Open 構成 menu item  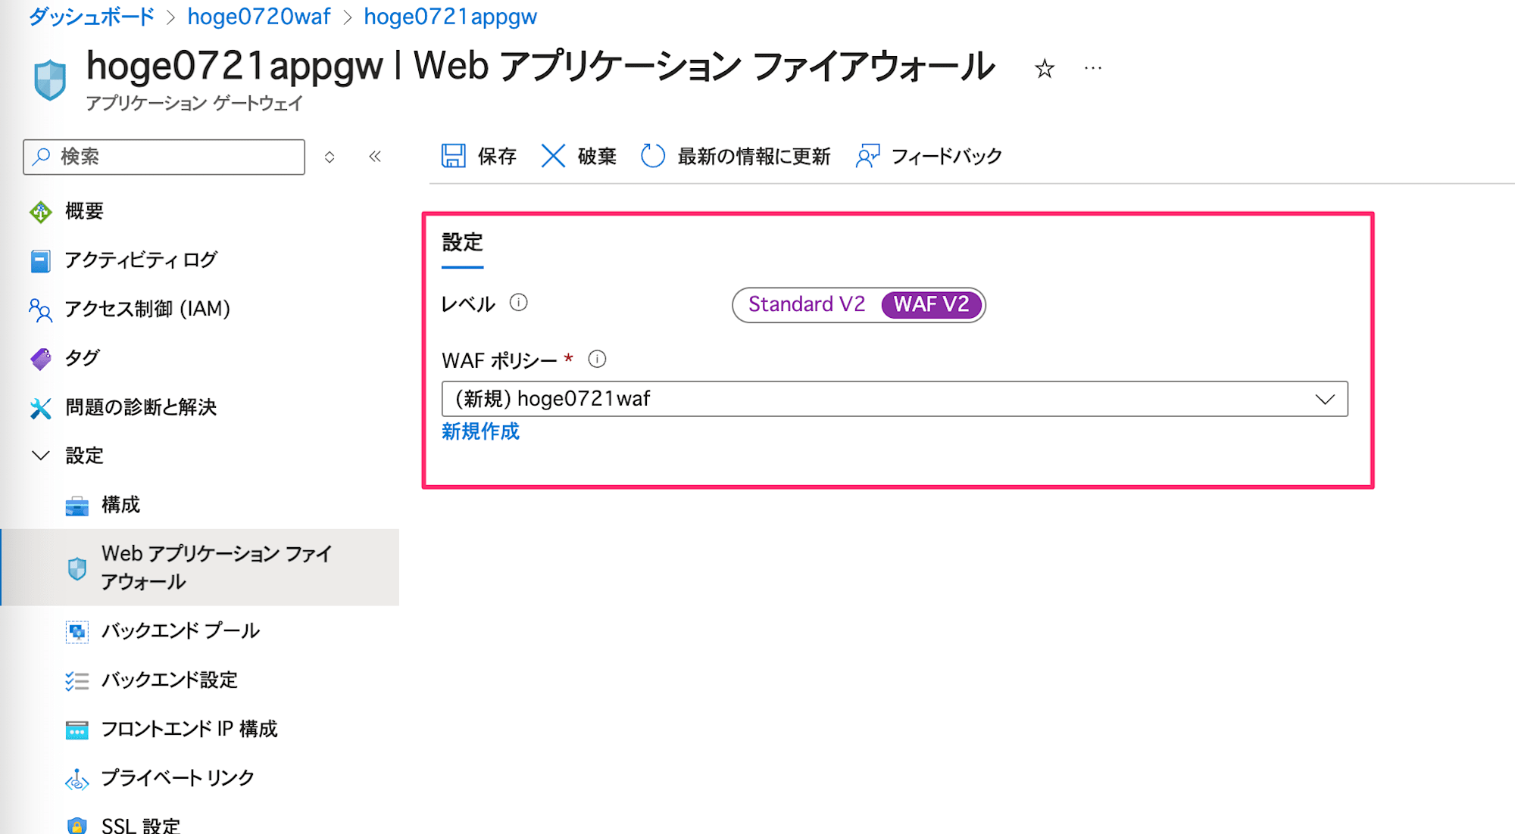click(120, 505)
